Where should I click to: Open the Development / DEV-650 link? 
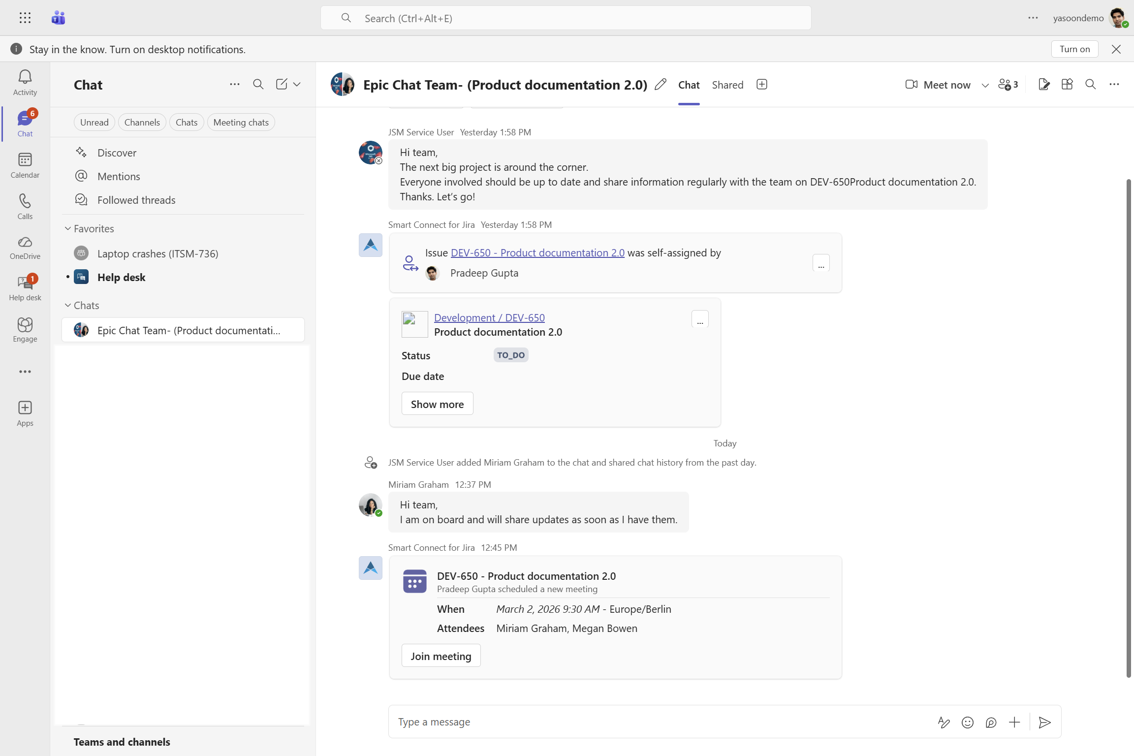489,317
